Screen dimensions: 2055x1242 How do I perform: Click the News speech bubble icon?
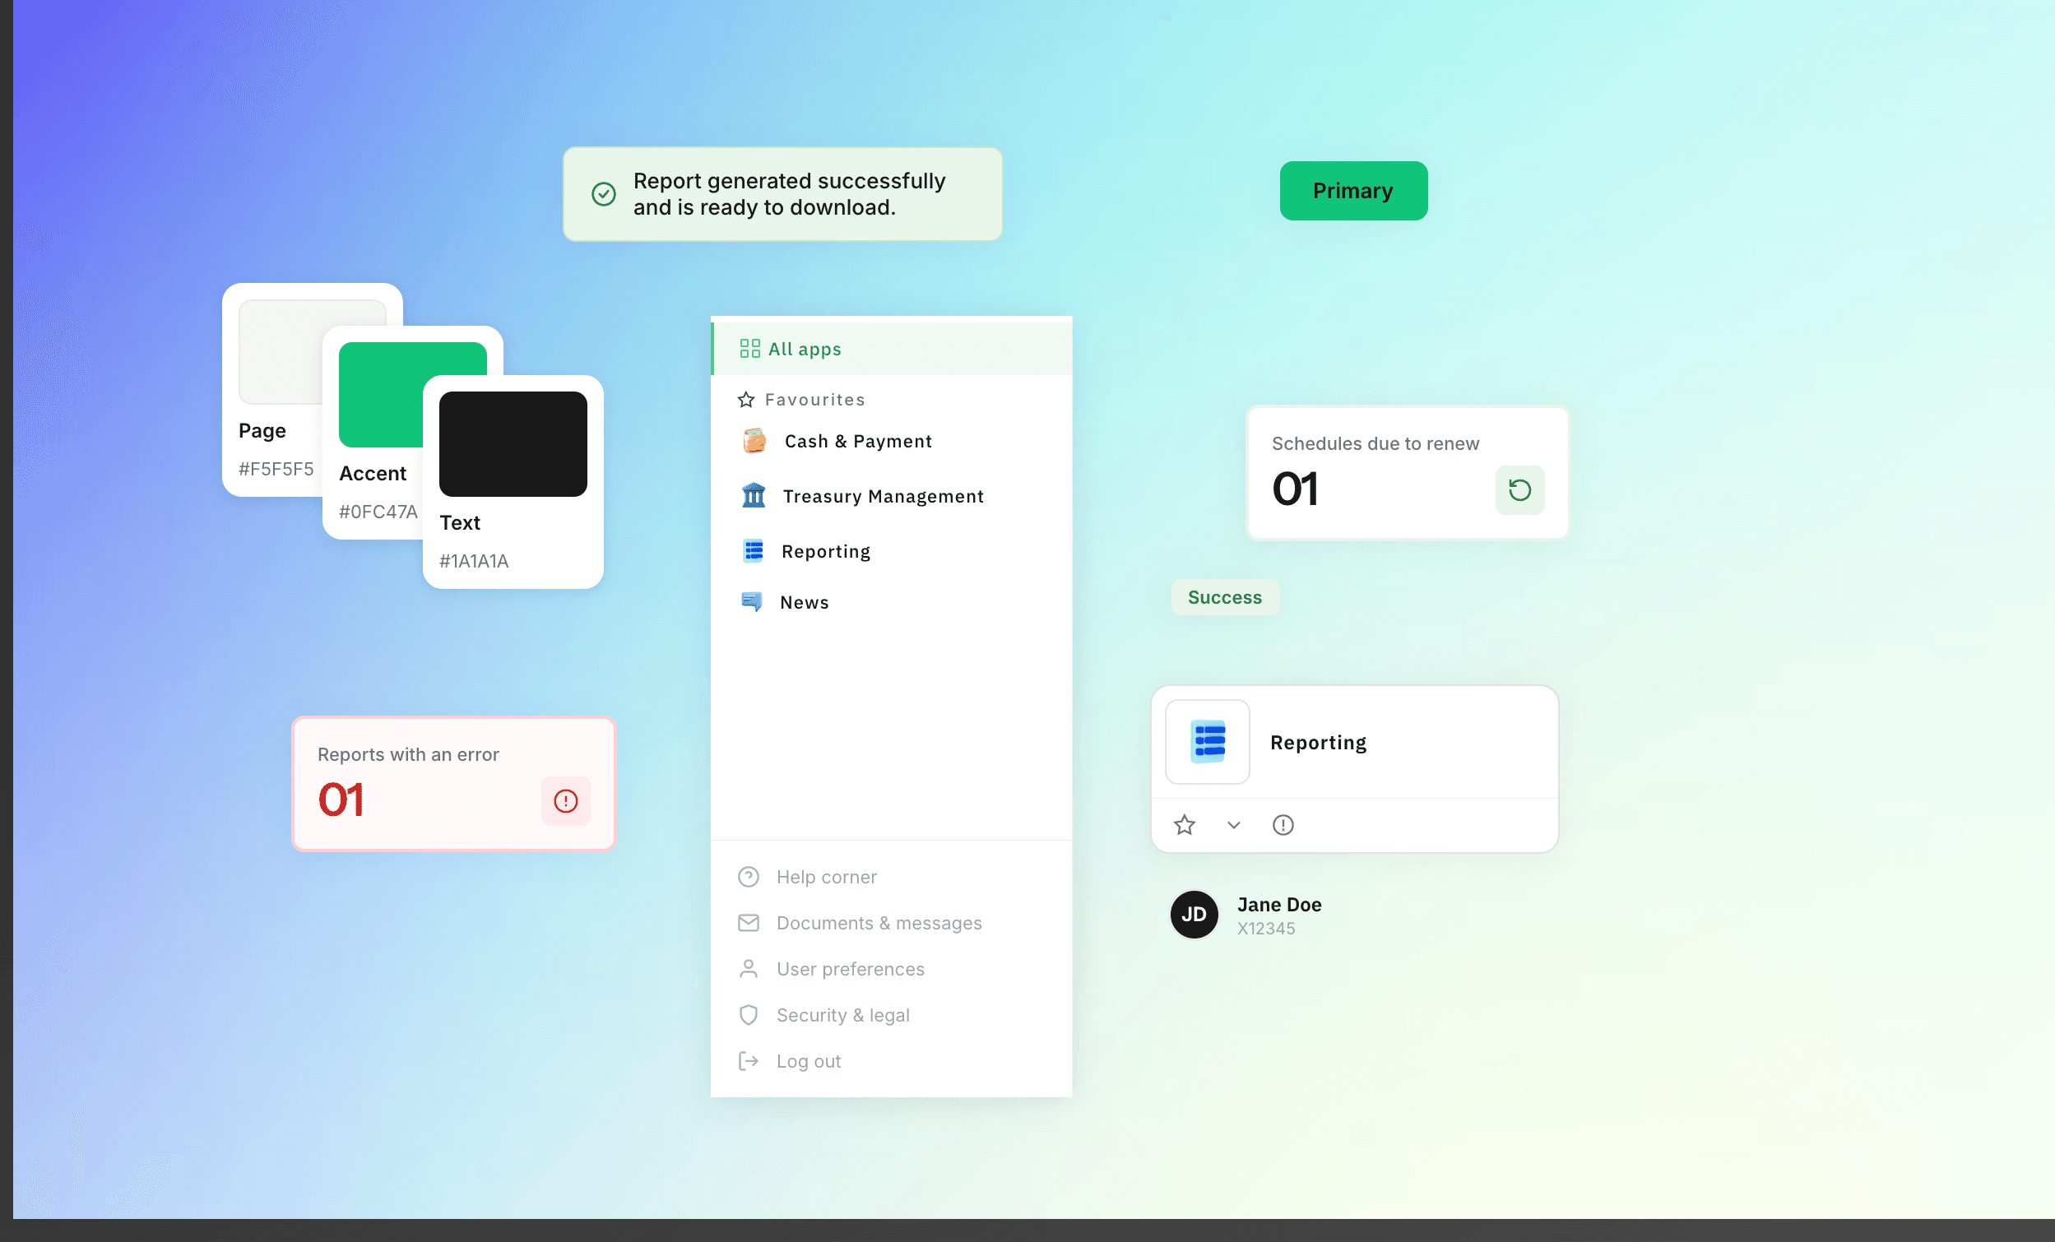tap(751, 601)
